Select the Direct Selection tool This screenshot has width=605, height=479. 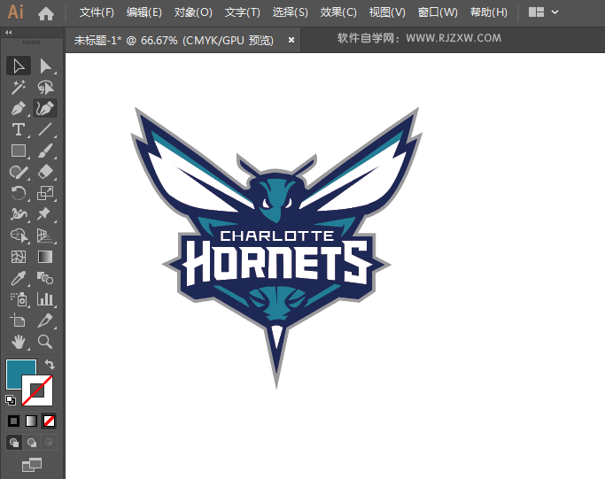(45, 66)
